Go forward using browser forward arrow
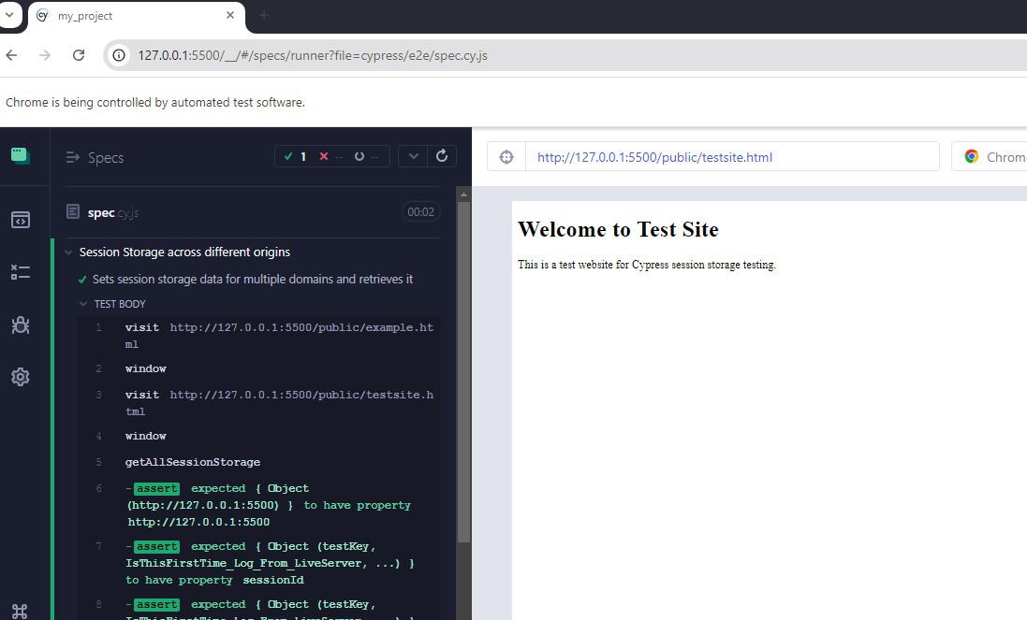The width and height of the screenshot is (1027, 620). (x=45, y=55)
